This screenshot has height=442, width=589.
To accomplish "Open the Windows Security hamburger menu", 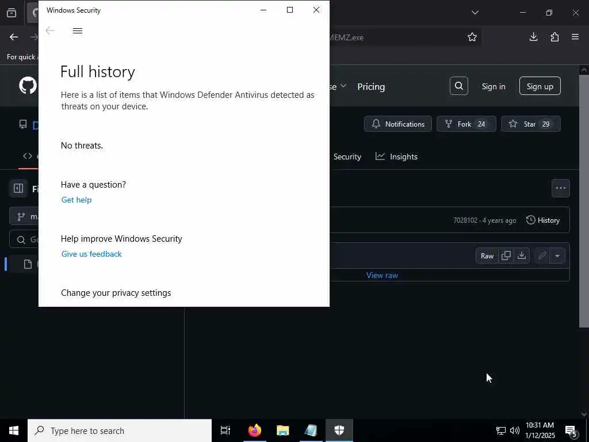I will click(x=78, y=31).
